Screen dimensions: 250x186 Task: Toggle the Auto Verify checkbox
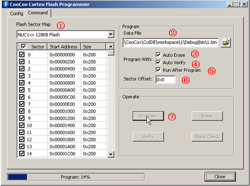[x=158, y=62]
